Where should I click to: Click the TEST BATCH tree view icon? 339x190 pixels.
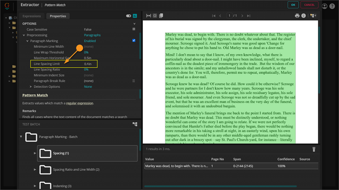point(135,124)
